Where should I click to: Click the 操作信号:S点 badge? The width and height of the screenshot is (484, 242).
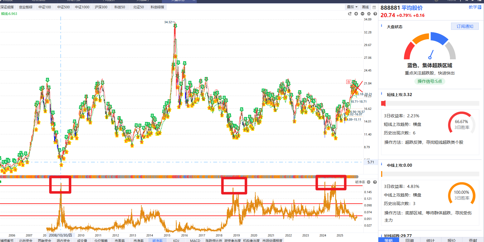click(430, 81)
